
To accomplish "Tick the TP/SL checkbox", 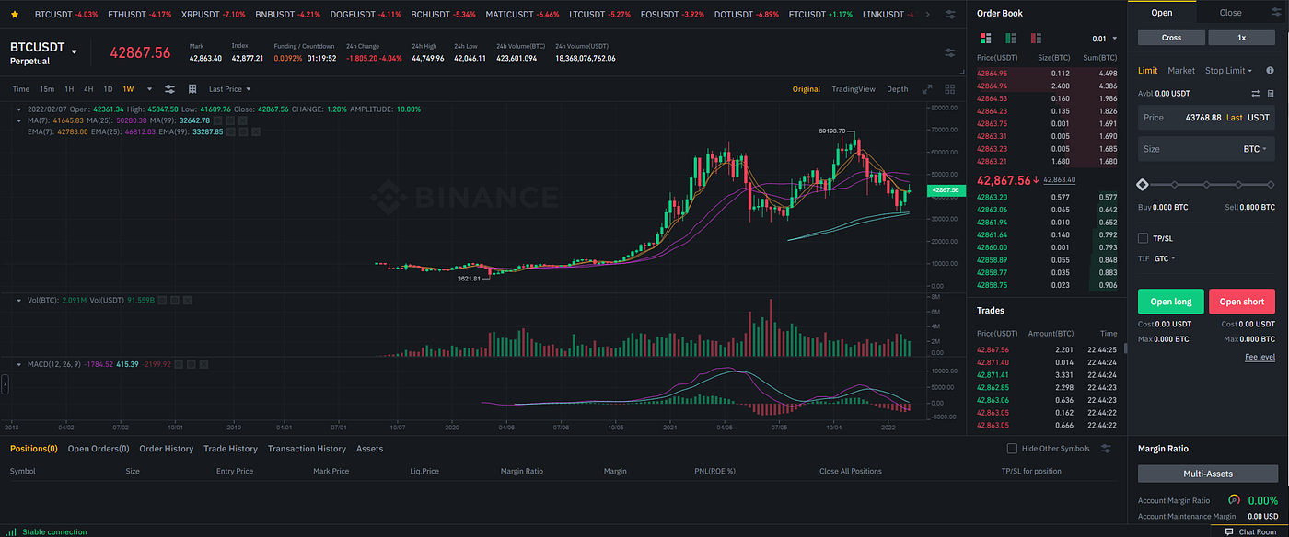I will coord(1144,238).
